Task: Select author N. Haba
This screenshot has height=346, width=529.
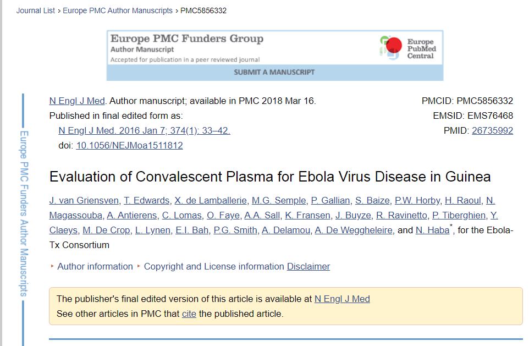Action: 432,230
